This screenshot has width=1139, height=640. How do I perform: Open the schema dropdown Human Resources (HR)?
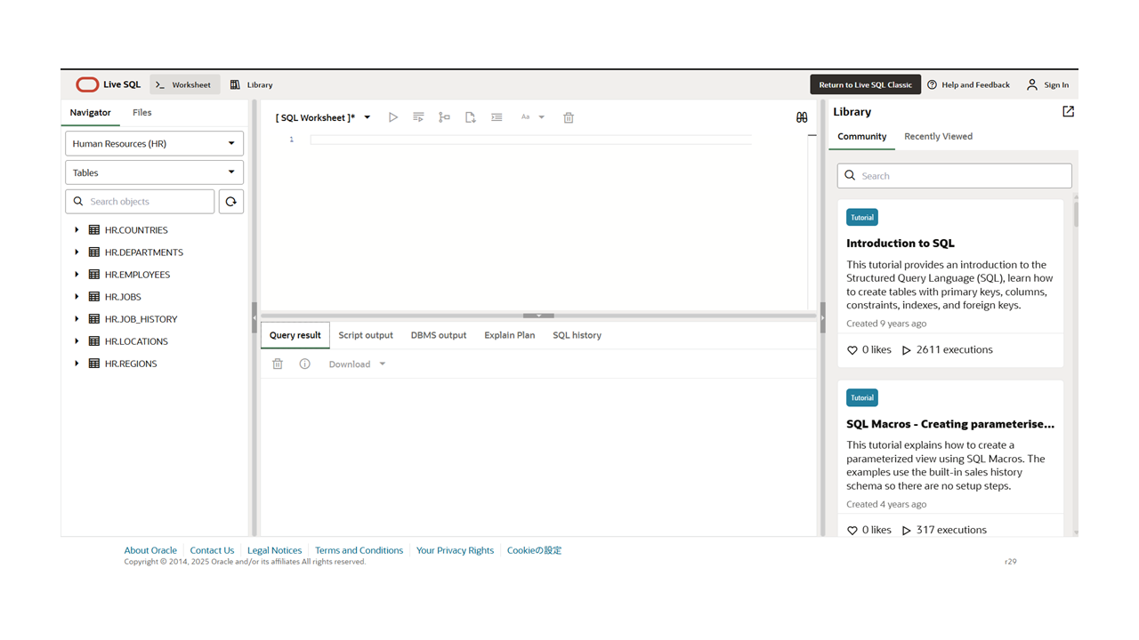click(x=155, y=143)
